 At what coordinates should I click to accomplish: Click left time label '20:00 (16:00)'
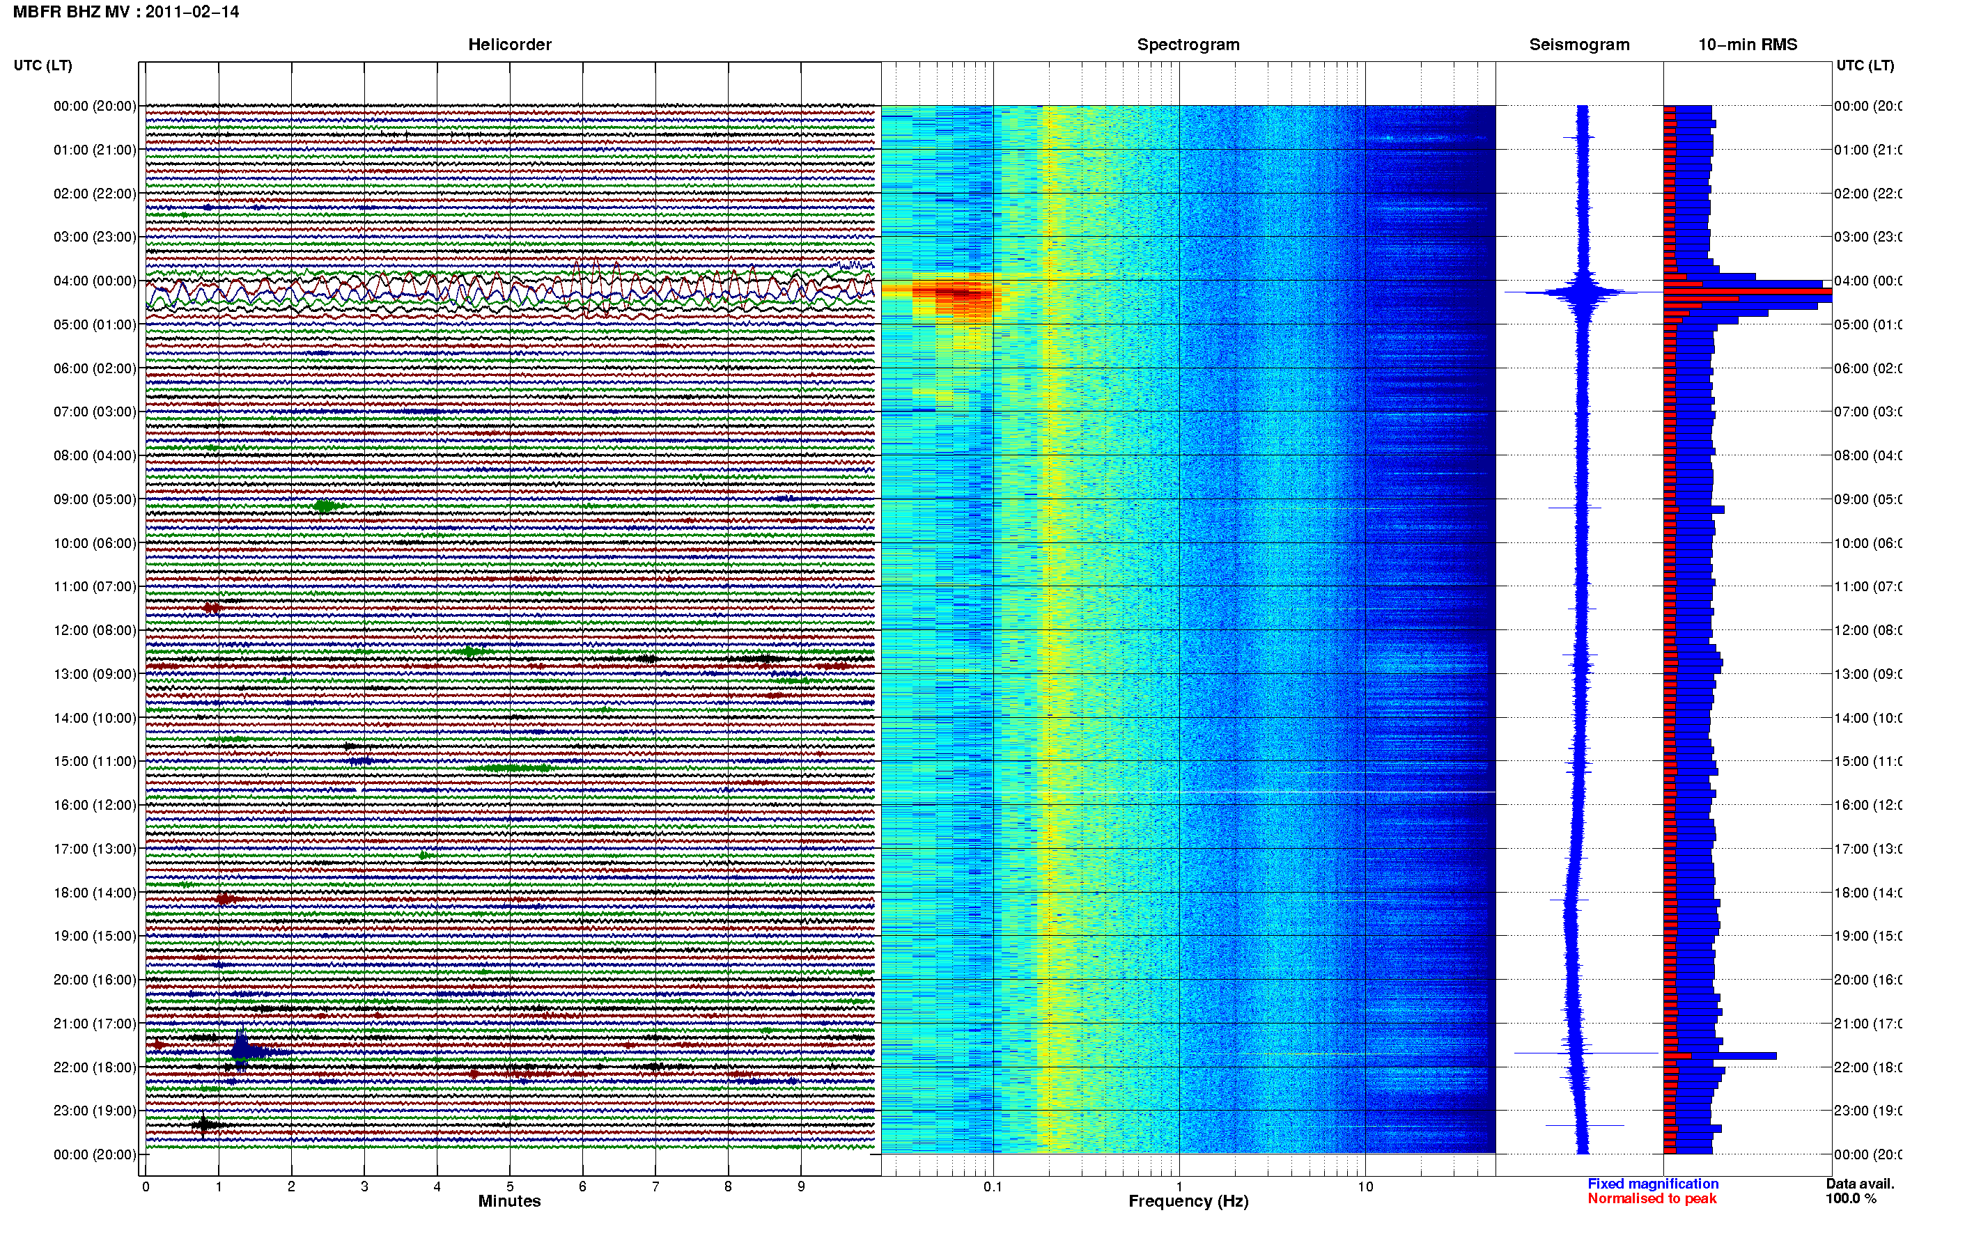[x=95, y=980]
